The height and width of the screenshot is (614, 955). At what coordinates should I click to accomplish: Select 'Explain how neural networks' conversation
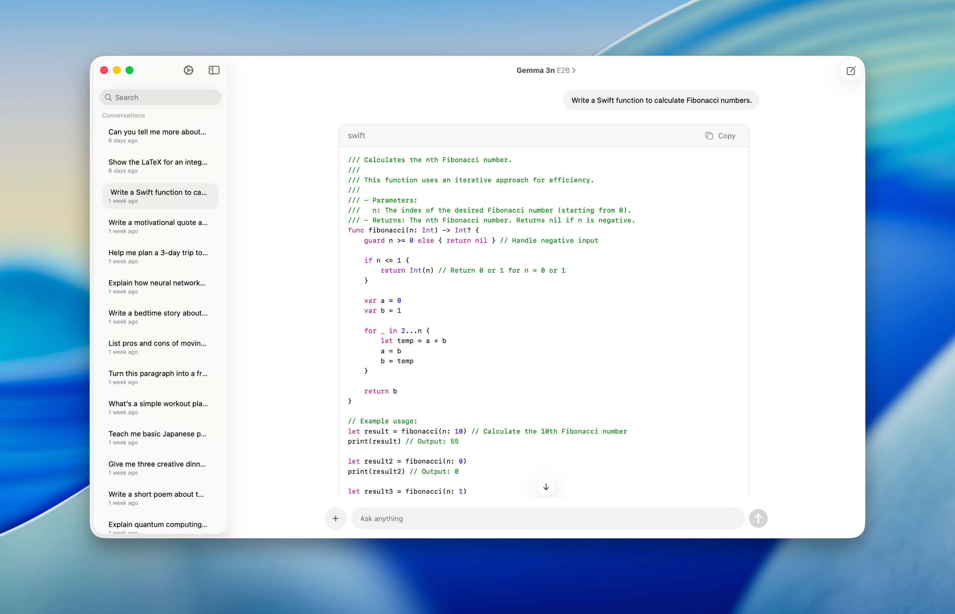pyautogui.click(x=157, y=286)
